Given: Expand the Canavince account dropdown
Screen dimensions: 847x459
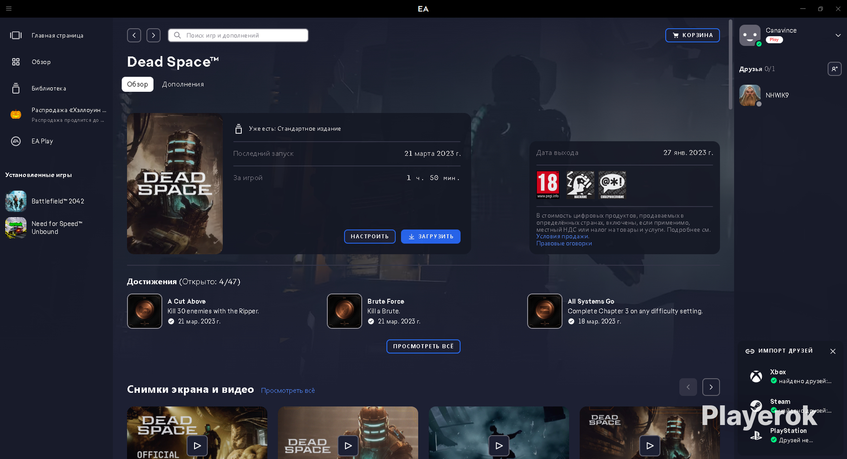Looking at the screenshot, I should (838, 35).
